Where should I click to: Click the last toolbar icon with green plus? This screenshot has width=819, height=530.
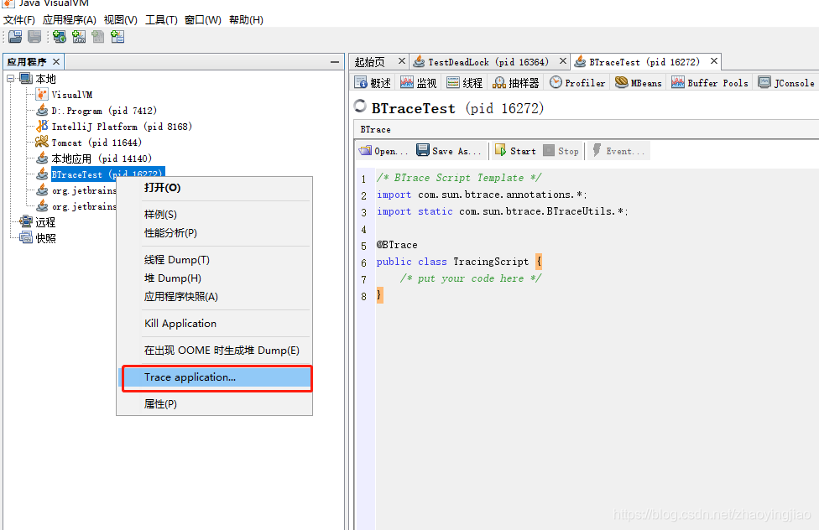pyautogui.click(x=117, y=37)
